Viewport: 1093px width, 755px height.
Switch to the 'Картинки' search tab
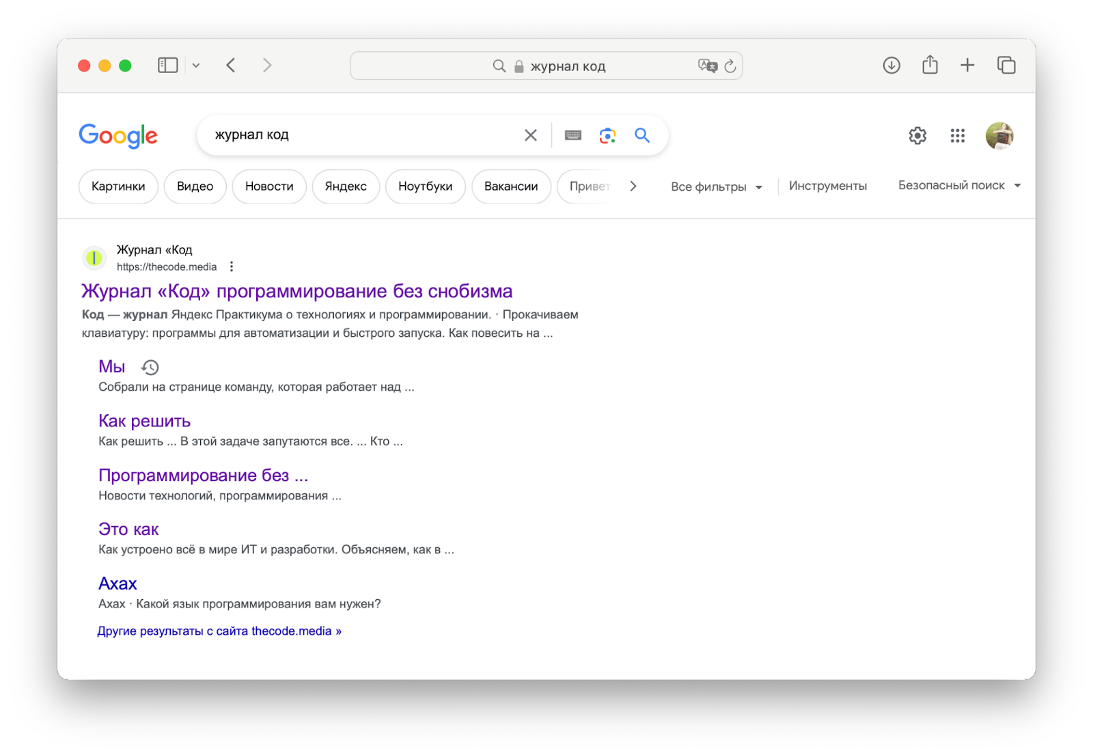118,187
